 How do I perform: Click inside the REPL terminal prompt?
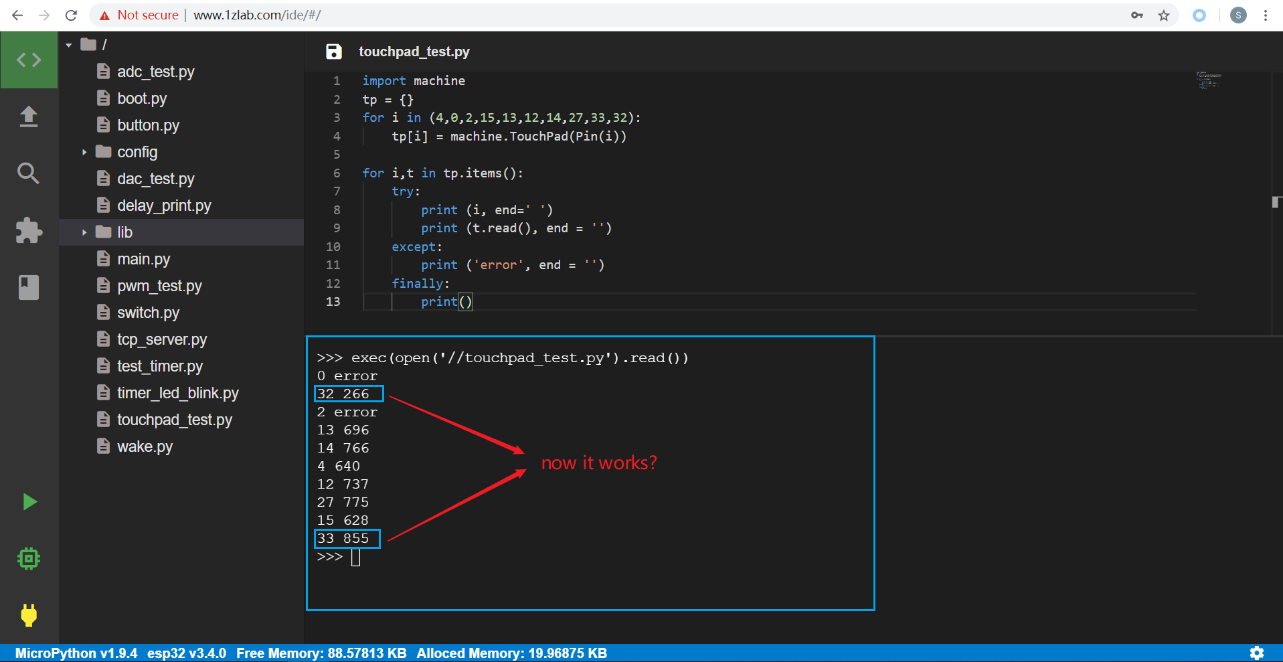pos(356,556)
